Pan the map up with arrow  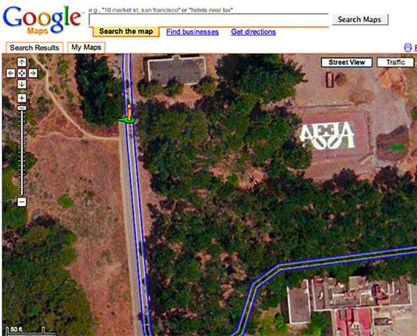tap(22, 62)
